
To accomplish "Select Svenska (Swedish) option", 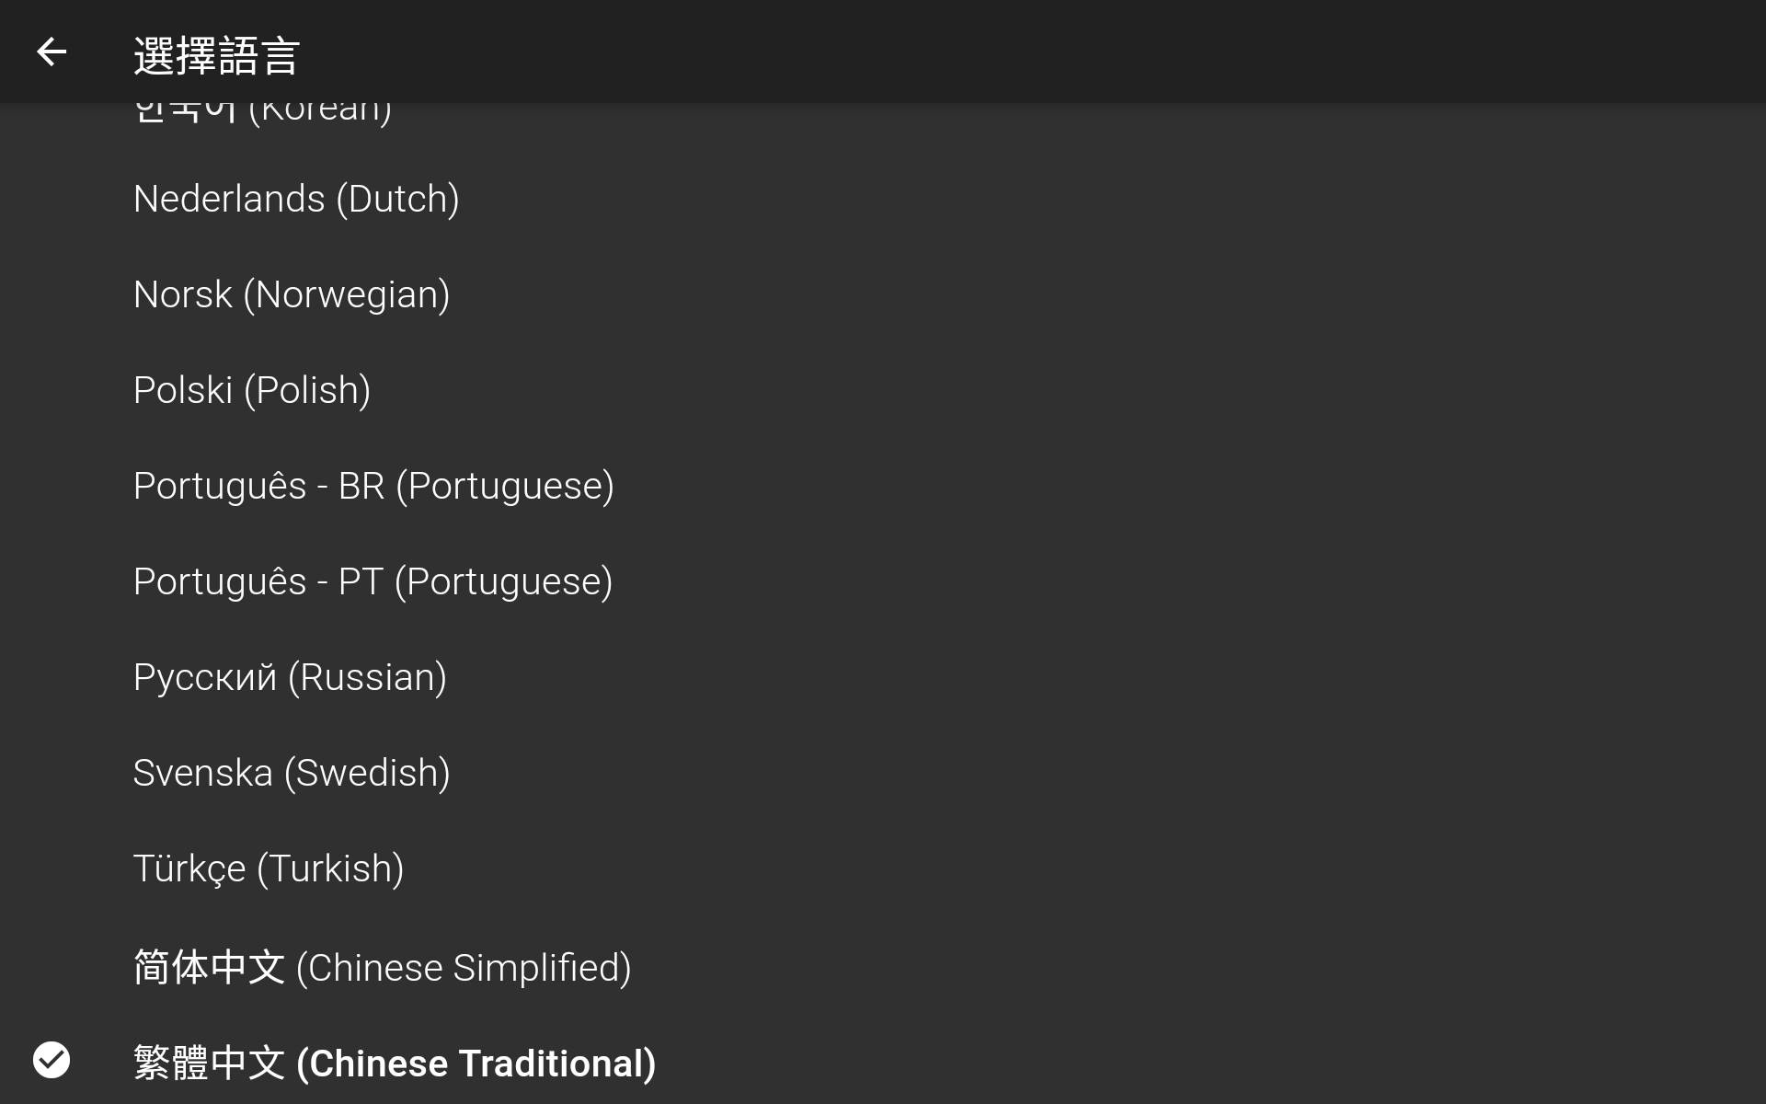I will pos(883,773).
